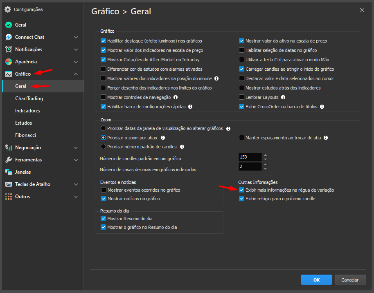The height and width of the screenshot is (293, 374).
Task: Click the OK button
Action: pyautogui.click(x=316, y=280)
